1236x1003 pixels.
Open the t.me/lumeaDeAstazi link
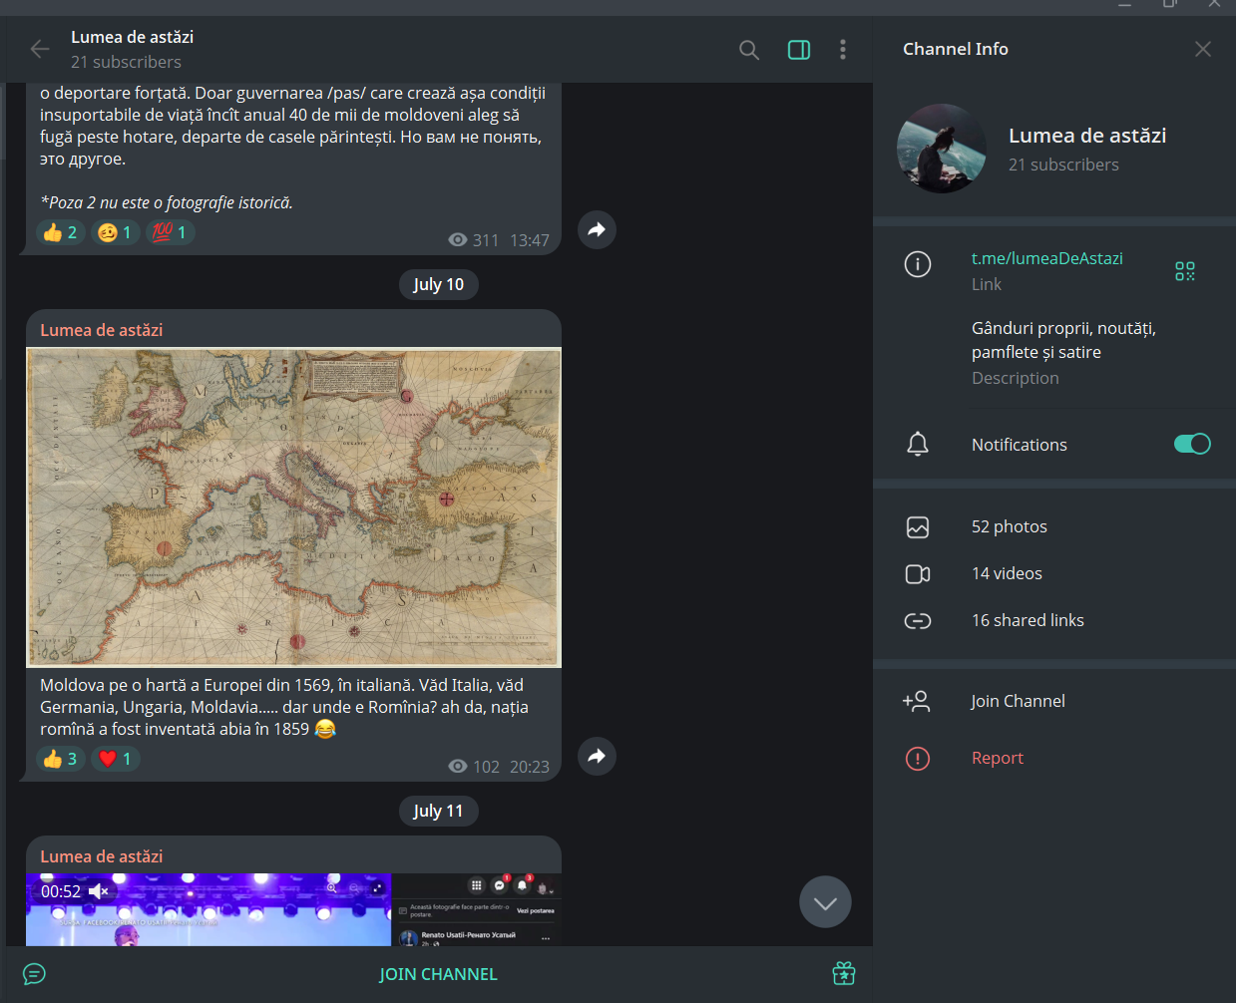pos(1047,258)
